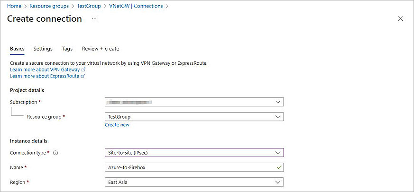Navigate to Home in the breadcrumb
This screenshot has height=192, width=414.
click(x=14, y=6)
